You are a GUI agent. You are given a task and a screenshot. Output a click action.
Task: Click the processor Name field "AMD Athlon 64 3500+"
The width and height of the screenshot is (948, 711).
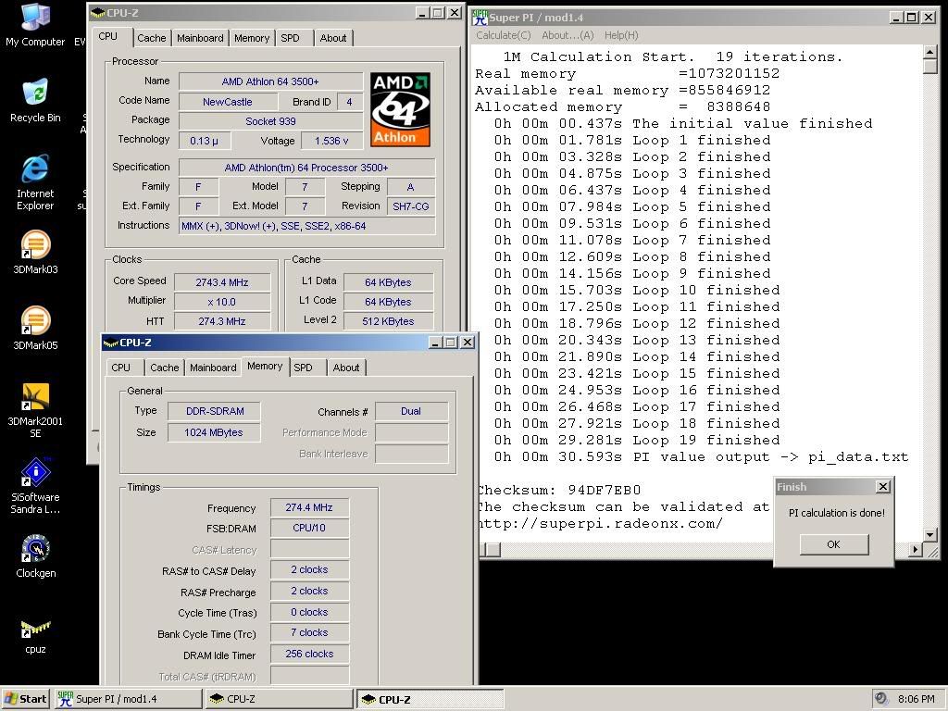pos(270,81)
